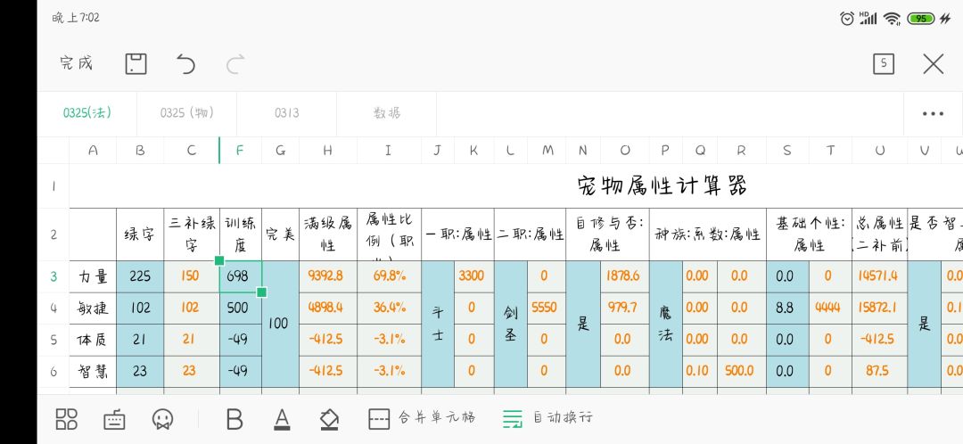
Task: Select the cell with value 1878.6
Action: tap(624, 276)
